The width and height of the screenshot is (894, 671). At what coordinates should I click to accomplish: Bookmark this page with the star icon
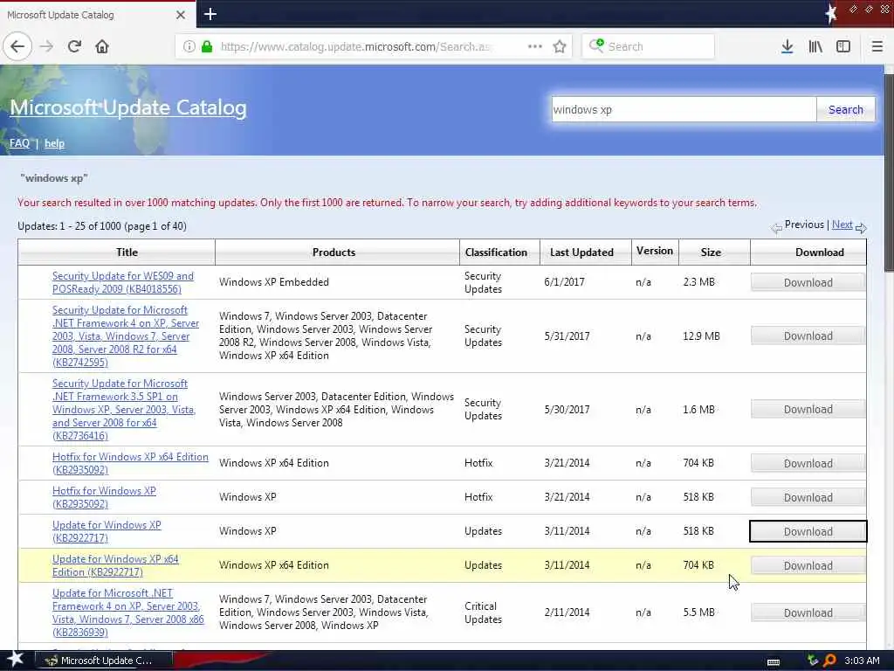point(560,46)
